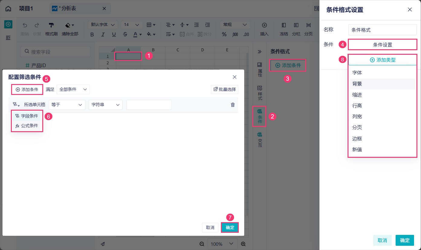Image resolution: width=421 pixels, height=250 pixels.
Task: Delete the condition row trash icon
Action: [x=233, y=105]
